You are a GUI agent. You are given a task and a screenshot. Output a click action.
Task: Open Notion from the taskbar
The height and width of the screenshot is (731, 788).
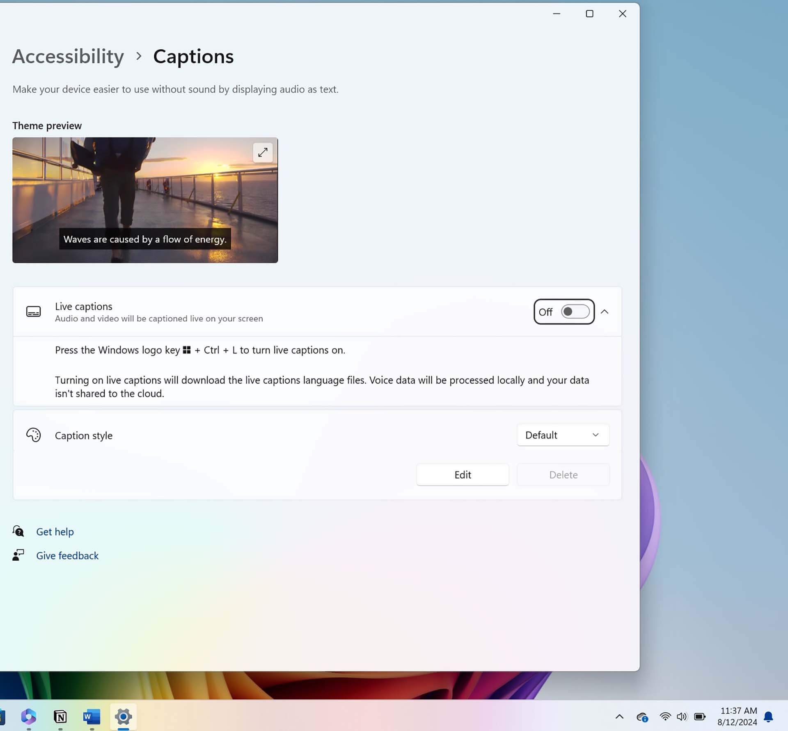(x=60, y=717)
